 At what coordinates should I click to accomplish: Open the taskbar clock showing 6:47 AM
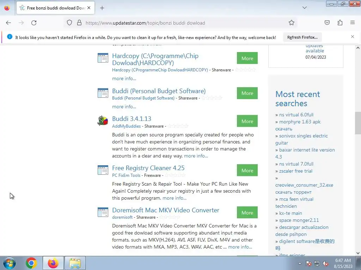(x=343, y=263)
